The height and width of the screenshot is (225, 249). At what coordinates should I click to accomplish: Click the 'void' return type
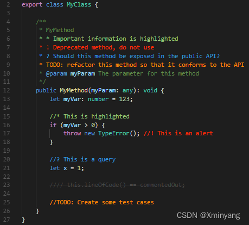(150, 90)
